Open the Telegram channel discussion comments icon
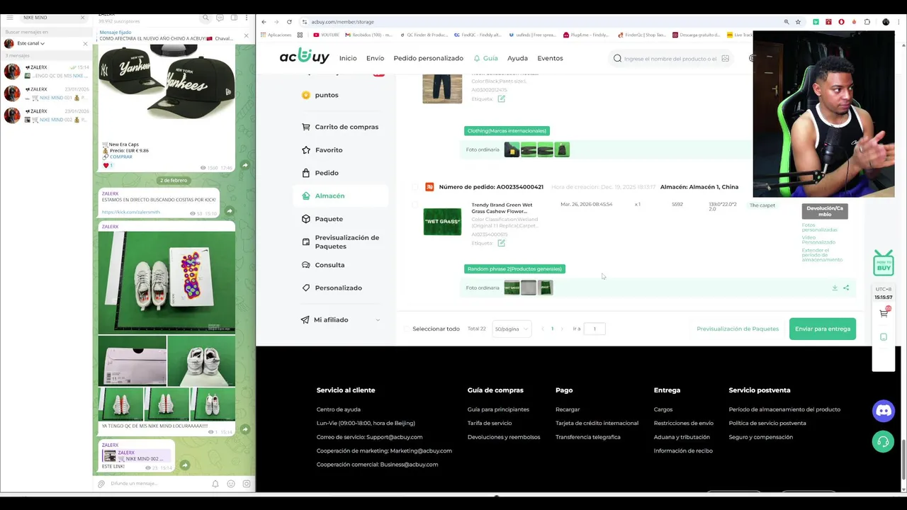Screen dimensions: 907x510 click(x=220, y=18)
